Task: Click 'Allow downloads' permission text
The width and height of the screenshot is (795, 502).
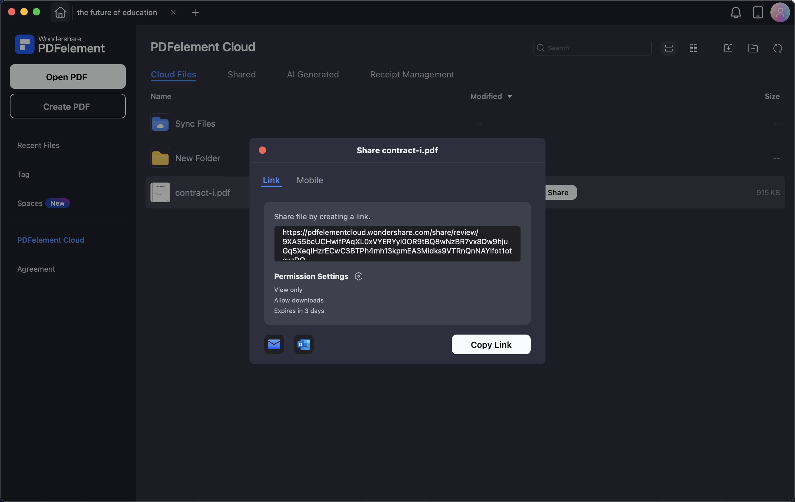Action: pos(299,300)
